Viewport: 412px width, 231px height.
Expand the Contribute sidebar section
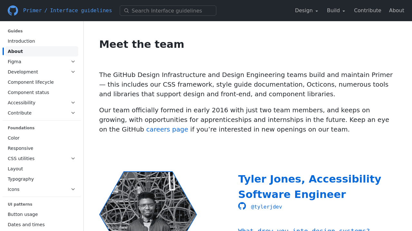(x=73, y=113)
